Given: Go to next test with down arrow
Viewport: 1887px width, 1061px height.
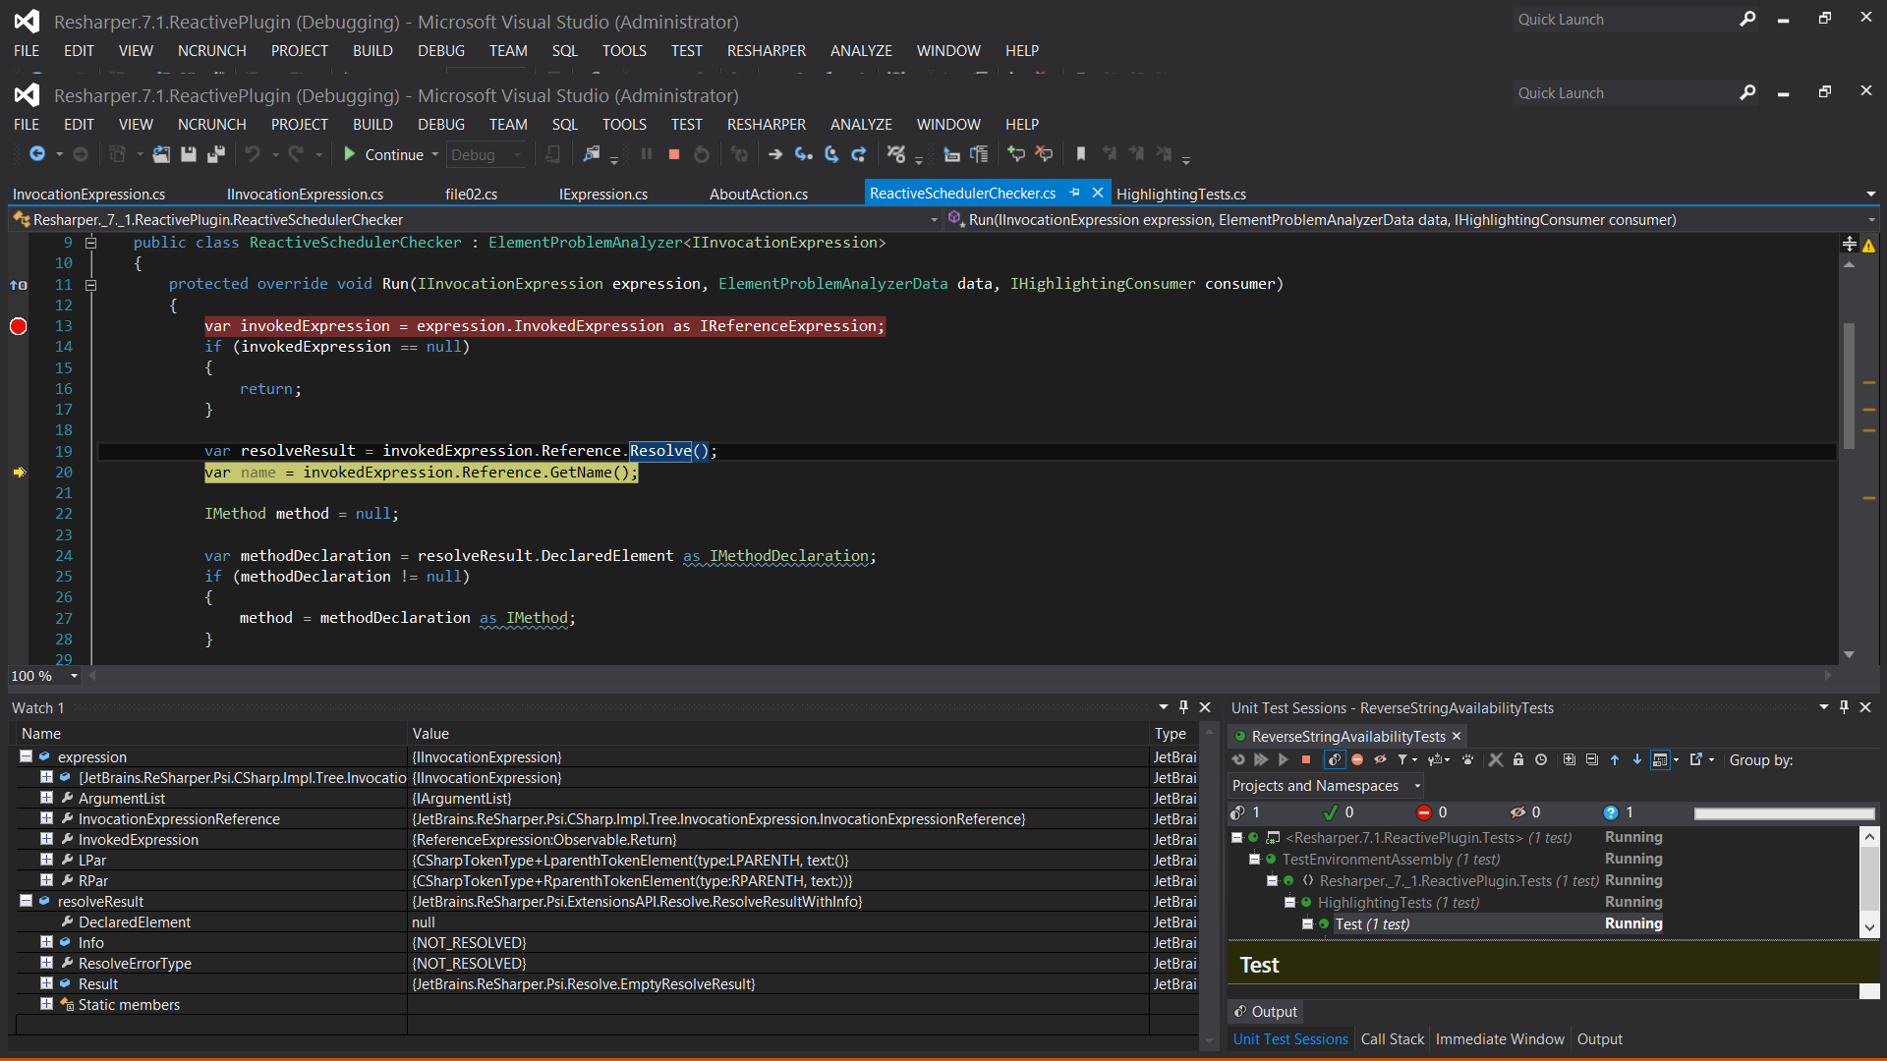Looking at the screenshot, I should [1637, 759].
